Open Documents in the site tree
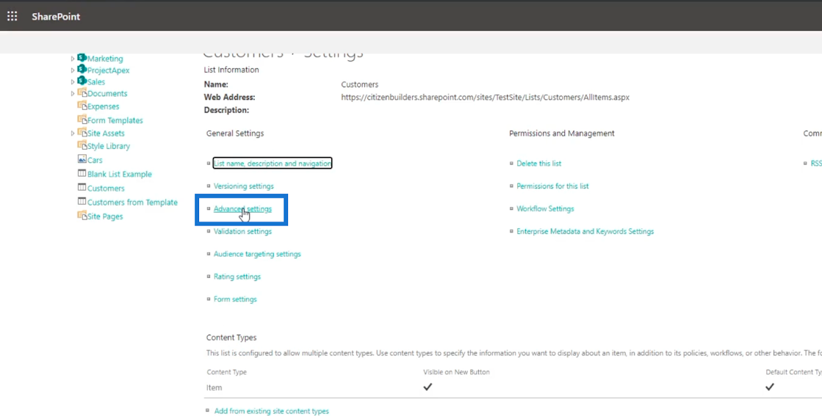Image resolution: width=822 pixels, height=416 pixels. 107,94
